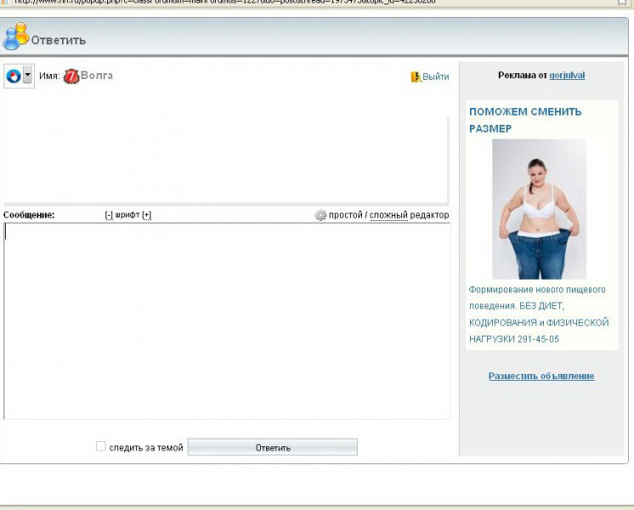Submit reply with Ответить button
This screenshot has width=634, height=510.
(x=273, y=447)
